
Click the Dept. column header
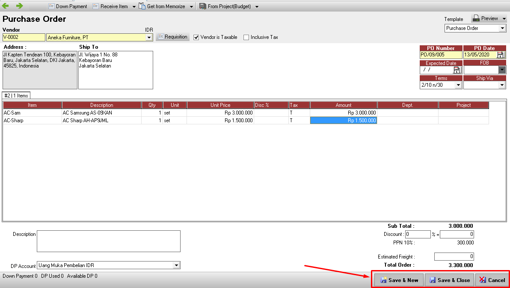pyautogui.click(x=408, y=105)
